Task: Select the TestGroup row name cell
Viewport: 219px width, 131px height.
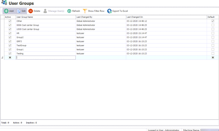Action: 45,45
